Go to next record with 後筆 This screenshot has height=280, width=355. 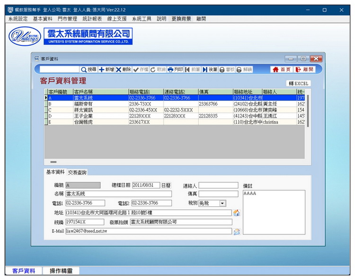coord(210,69)
